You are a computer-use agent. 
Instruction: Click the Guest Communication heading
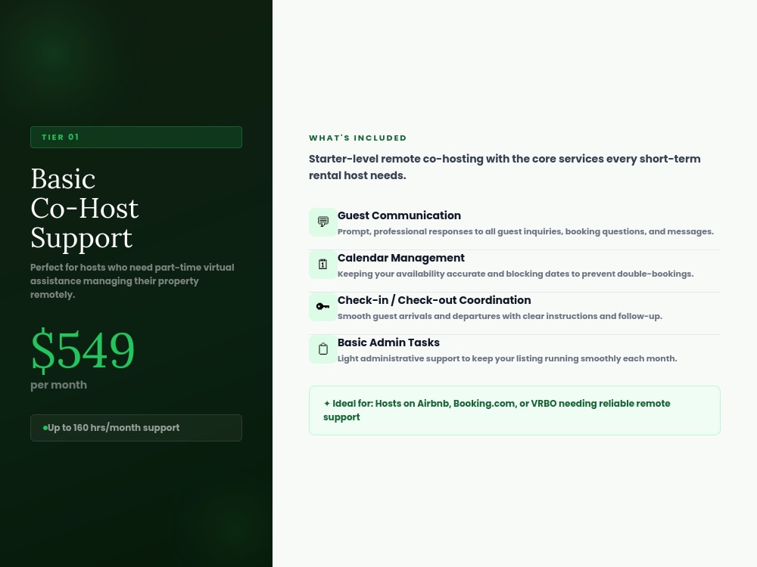[x=399, y=215]
